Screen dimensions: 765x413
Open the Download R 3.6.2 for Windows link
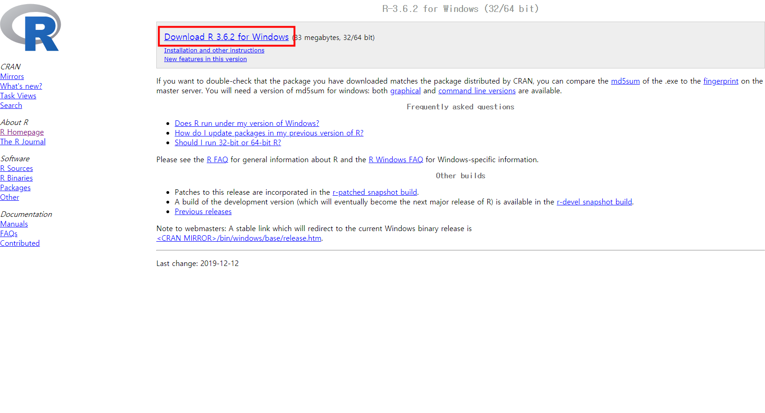[x=226, y=37]
